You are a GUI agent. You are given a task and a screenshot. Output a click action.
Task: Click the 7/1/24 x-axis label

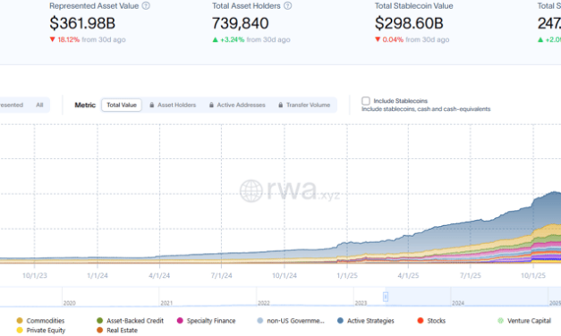tap(222, 275)
